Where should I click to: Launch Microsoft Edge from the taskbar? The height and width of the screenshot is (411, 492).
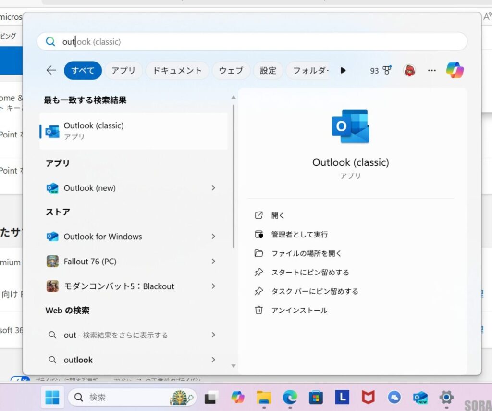pyautogui.click(x=290, y=397)
